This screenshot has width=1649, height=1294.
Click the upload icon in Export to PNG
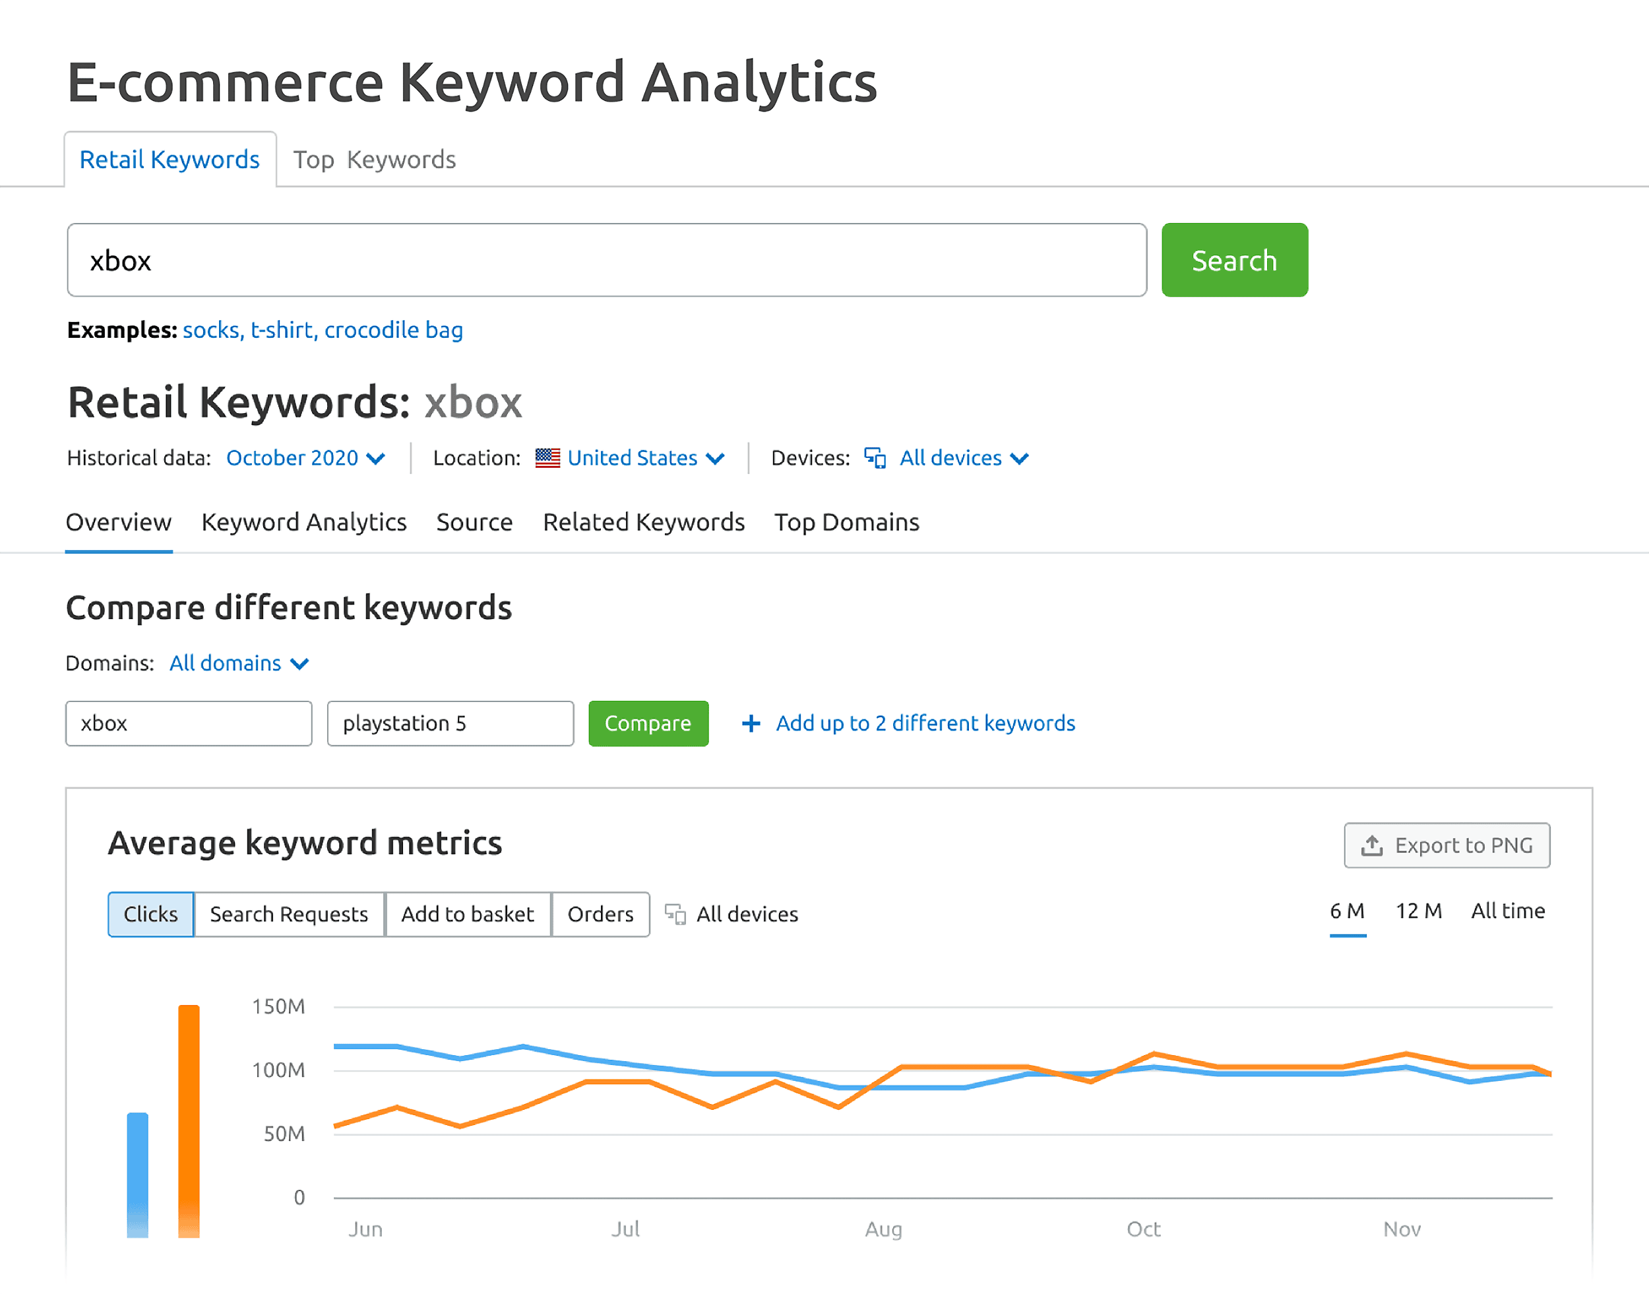pos(1372,845)
